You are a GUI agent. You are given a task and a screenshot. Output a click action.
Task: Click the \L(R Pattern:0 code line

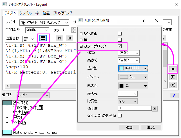(41, 72)
